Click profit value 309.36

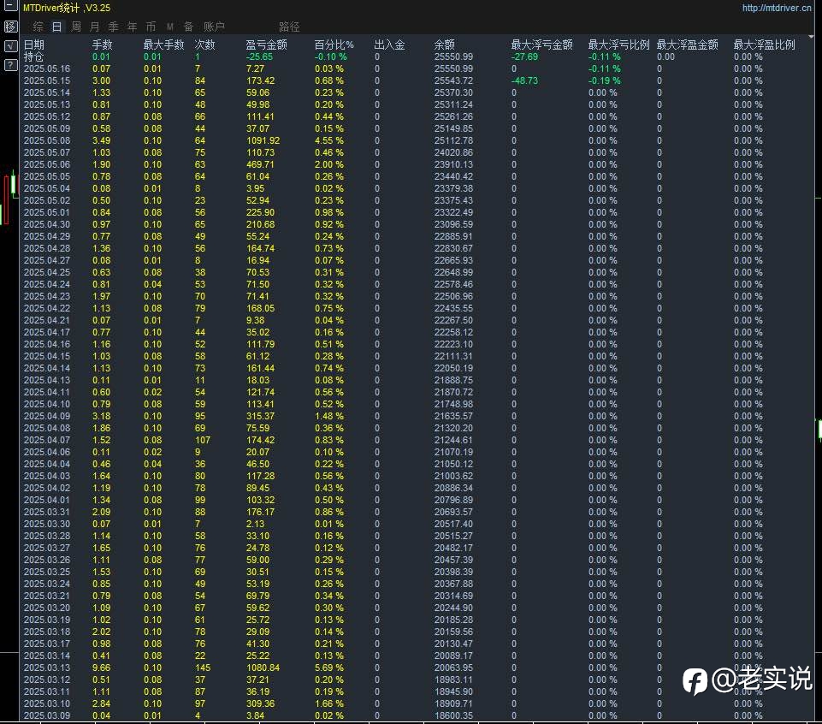coord(261,704)
